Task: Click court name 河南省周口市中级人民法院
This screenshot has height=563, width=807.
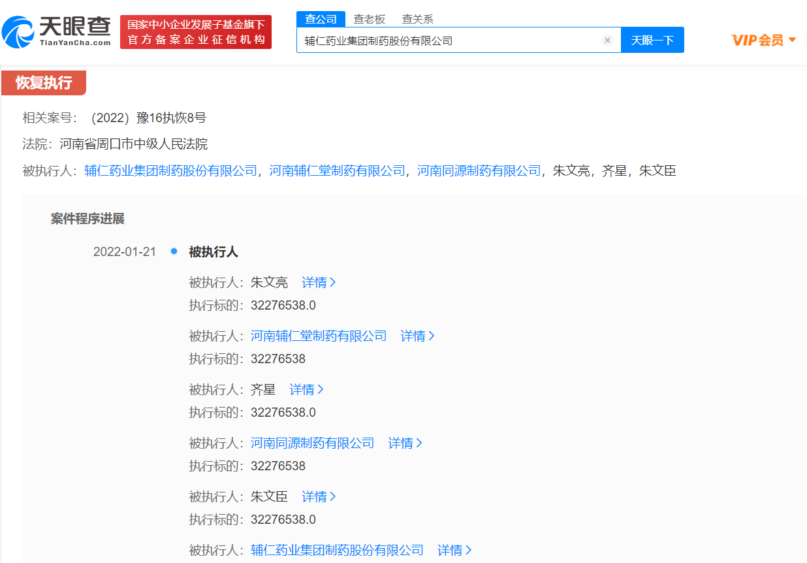Action: 133,144
